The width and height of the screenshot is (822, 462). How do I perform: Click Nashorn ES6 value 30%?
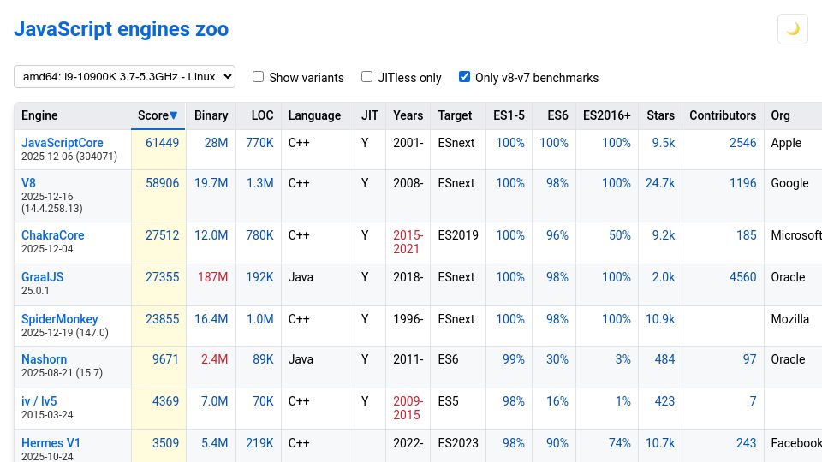point(557,360)
